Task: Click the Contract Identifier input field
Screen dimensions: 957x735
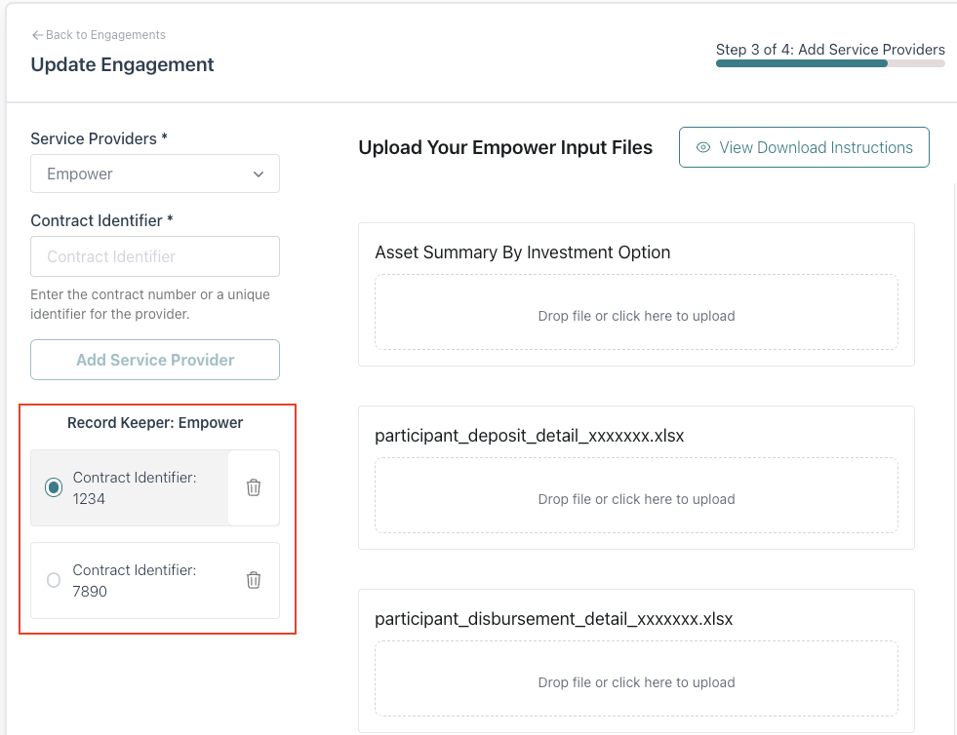Action: [155, 256]
